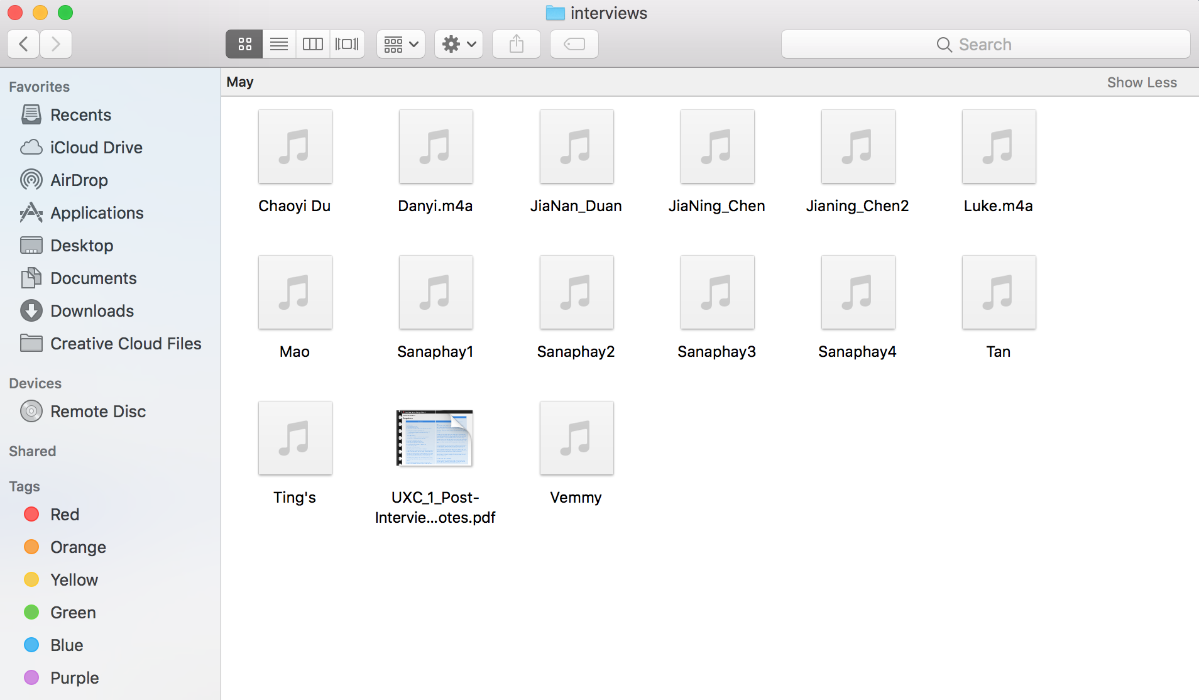Click the Edit Tags toolbar button
The width and height of the screenshot is (1199, 700).
coord(574,44)
